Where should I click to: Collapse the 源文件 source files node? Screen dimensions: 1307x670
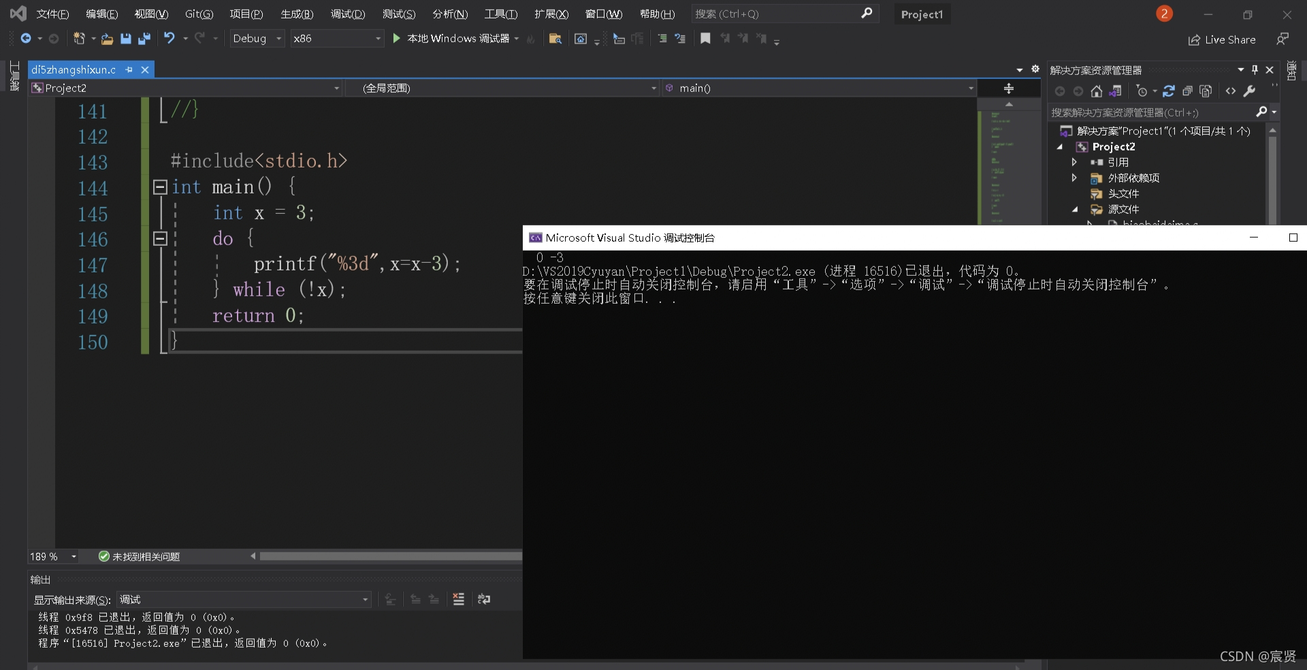[1075, 210]
